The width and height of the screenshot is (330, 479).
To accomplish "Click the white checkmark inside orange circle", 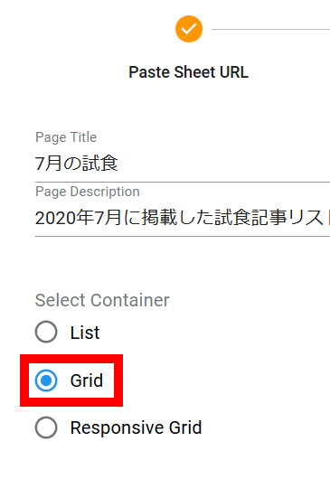I will pos(189,29).
